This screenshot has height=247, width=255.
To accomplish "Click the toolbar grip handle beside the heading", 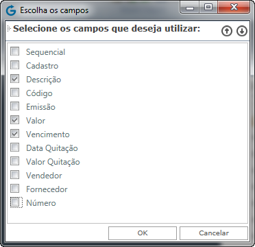I will [x=9, y=29].
